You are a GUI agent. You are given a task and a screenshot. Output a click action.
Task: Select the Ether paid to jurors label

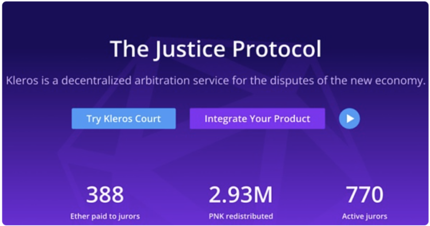click(105, 216)
